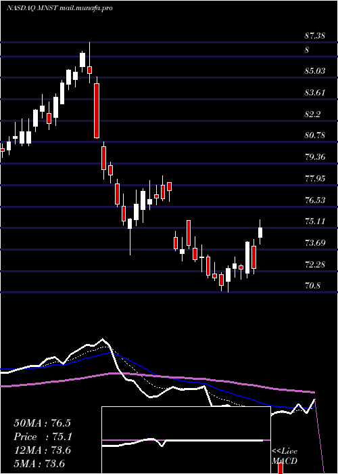The width and height of the screenshot is (338, 474).
Task: Click the 82.2 price axis label
Action: pyautogui.click(x=312, y=114)
